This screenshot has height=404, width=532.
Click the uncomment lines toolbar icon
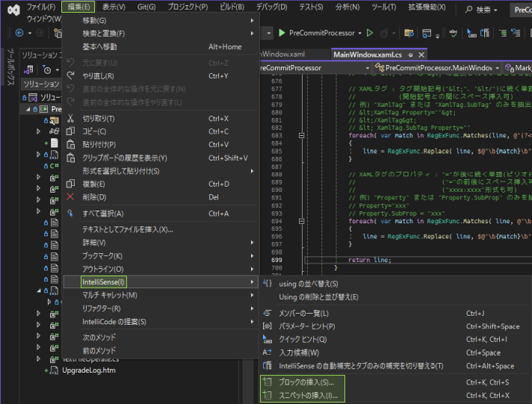pos(516,33)
